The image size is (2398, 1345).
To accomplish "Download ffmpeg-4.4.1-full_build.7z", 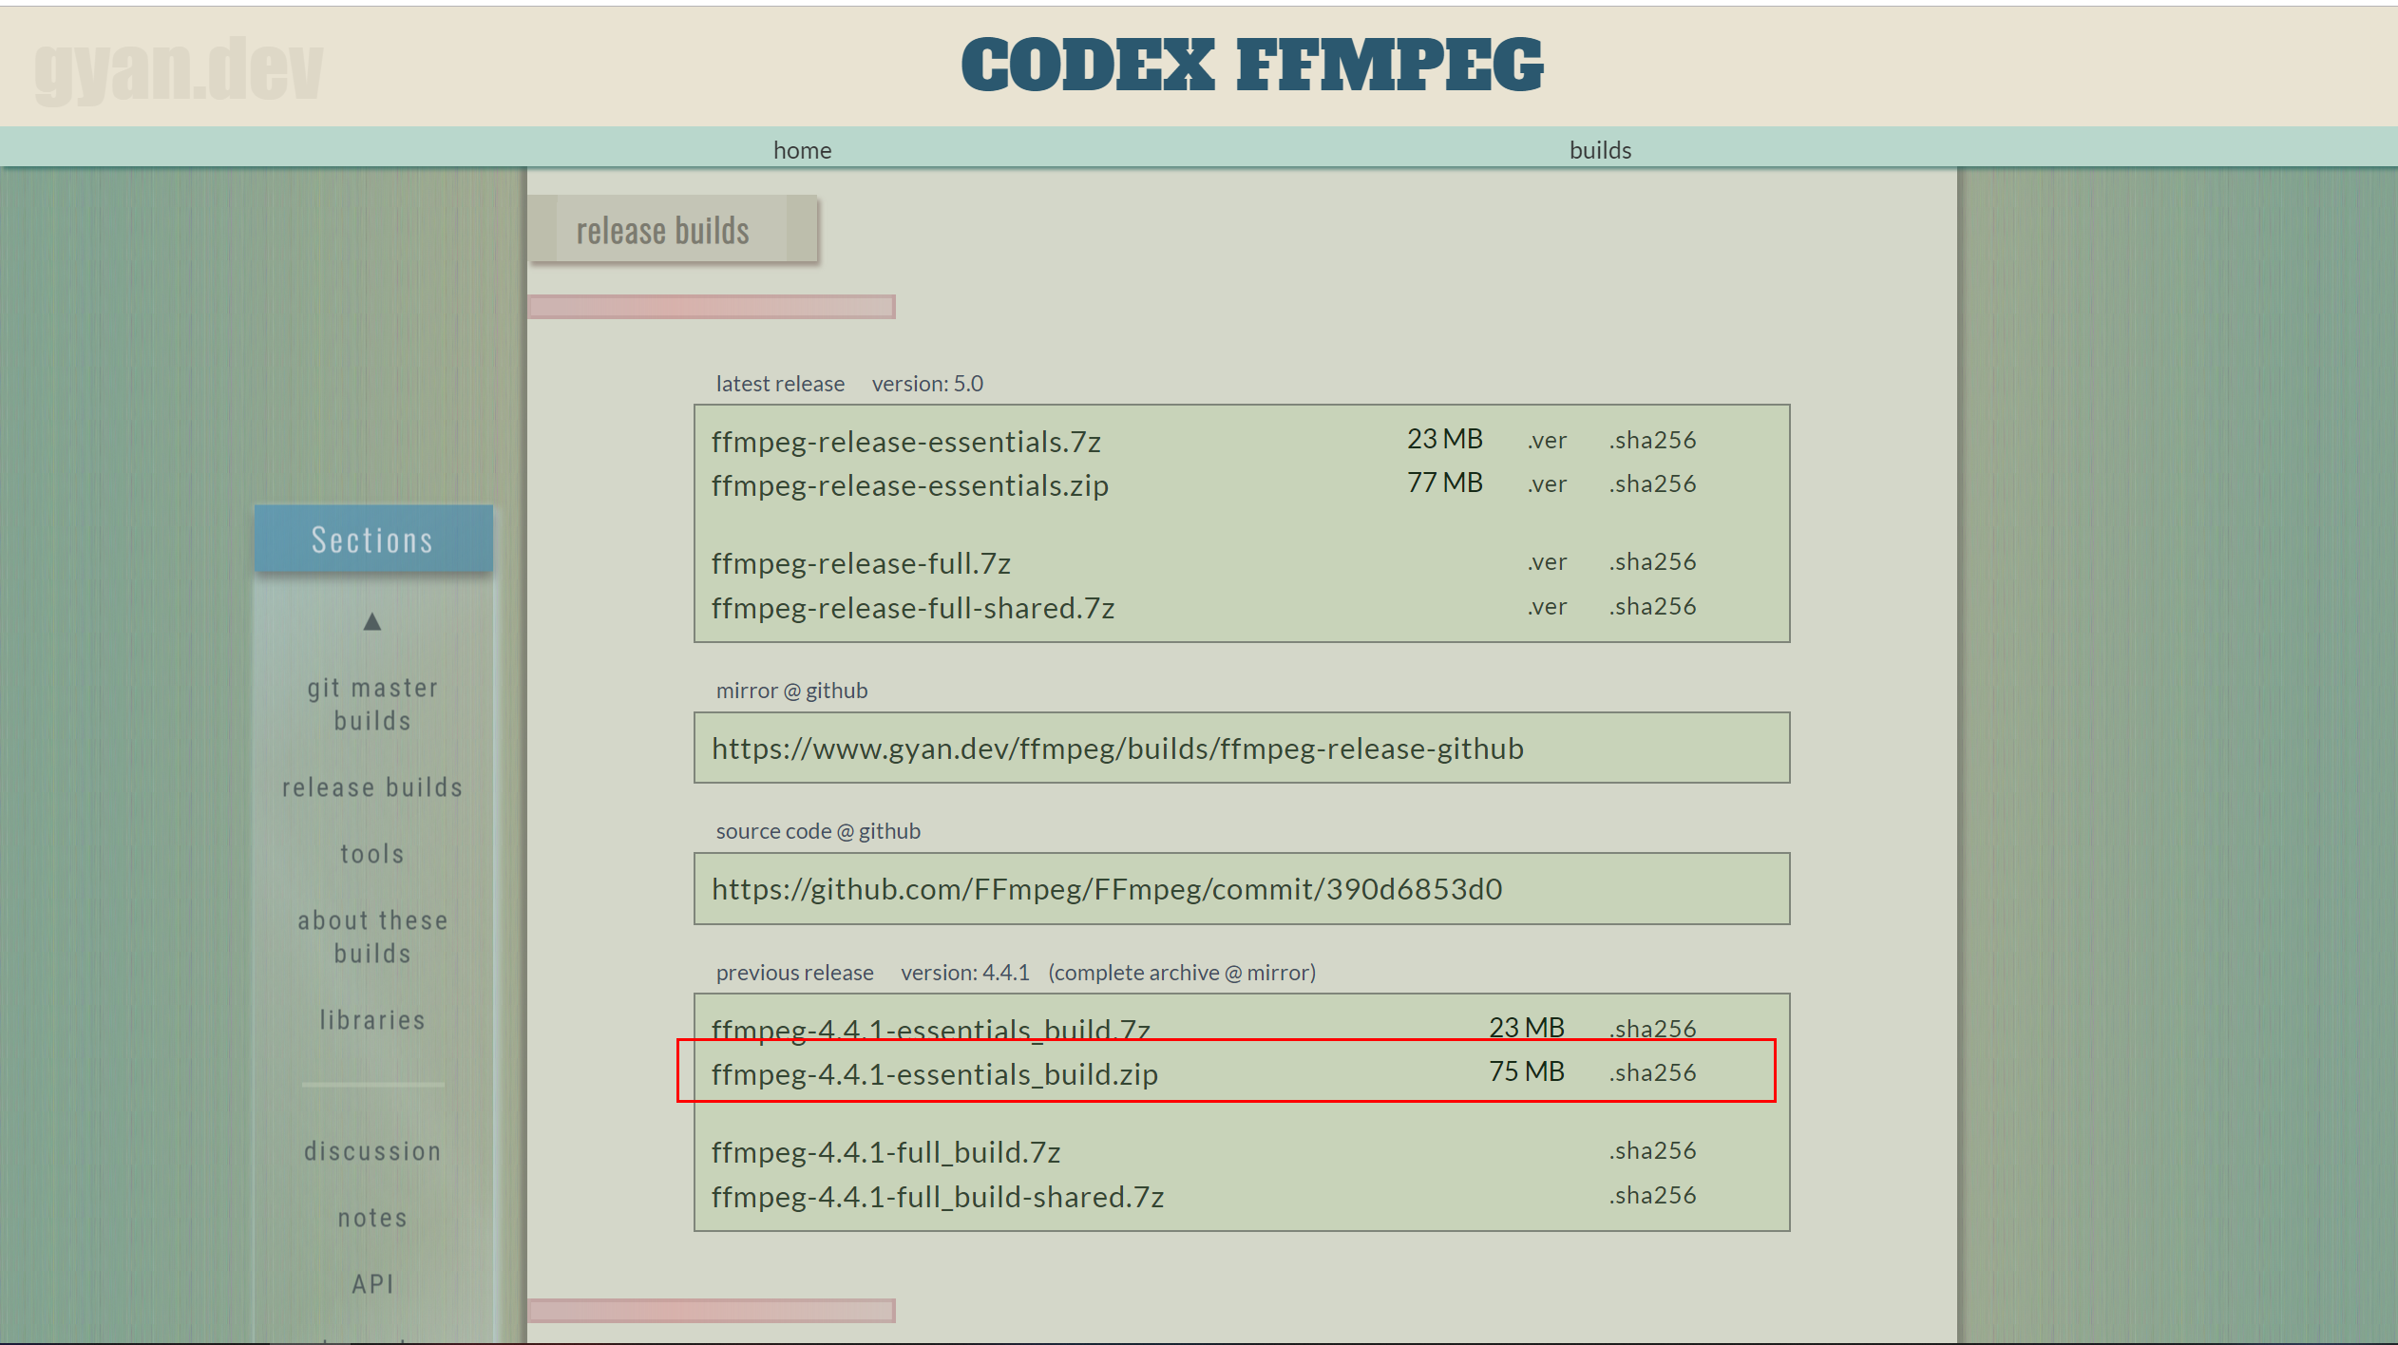I will [885, 1152].
